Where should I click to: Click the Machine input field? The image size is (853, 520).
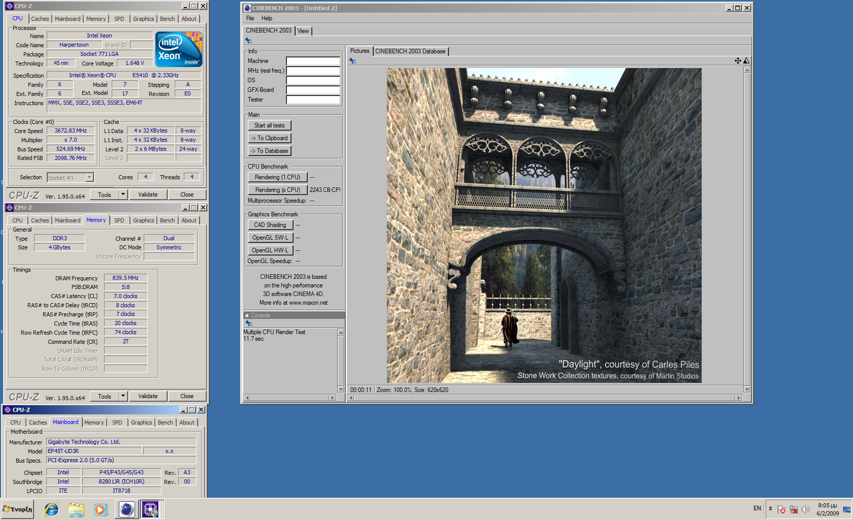[x=313, y=61]
